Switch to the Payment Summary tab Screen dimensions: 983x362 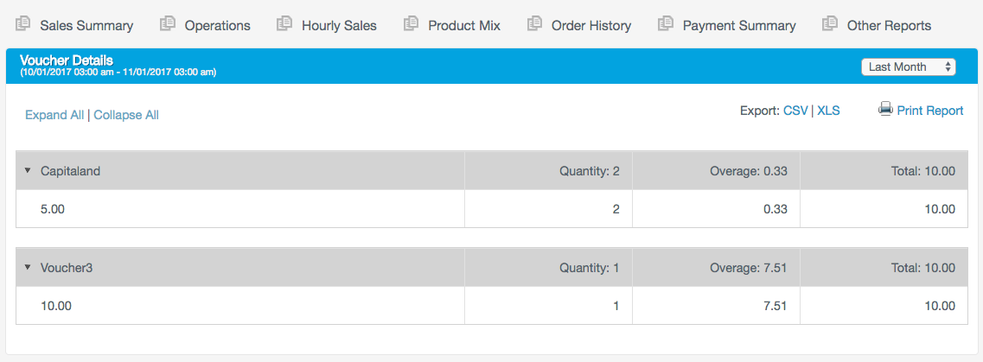click(x=739, y=26)
